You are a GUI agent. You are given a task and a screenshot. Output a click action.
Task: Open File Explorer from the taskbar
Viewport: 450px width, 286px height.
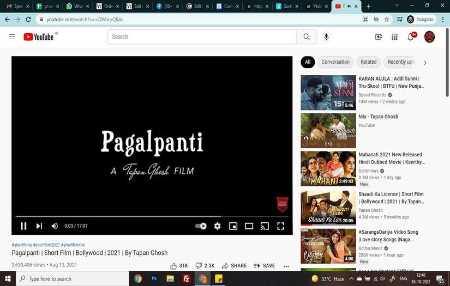(x=170, y=279)
